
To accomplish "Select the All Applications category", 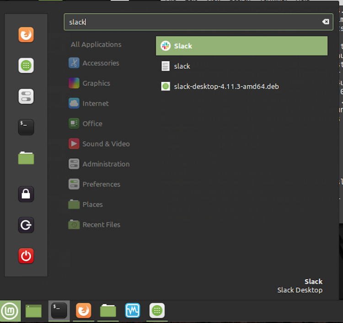I will coord(96,45).
